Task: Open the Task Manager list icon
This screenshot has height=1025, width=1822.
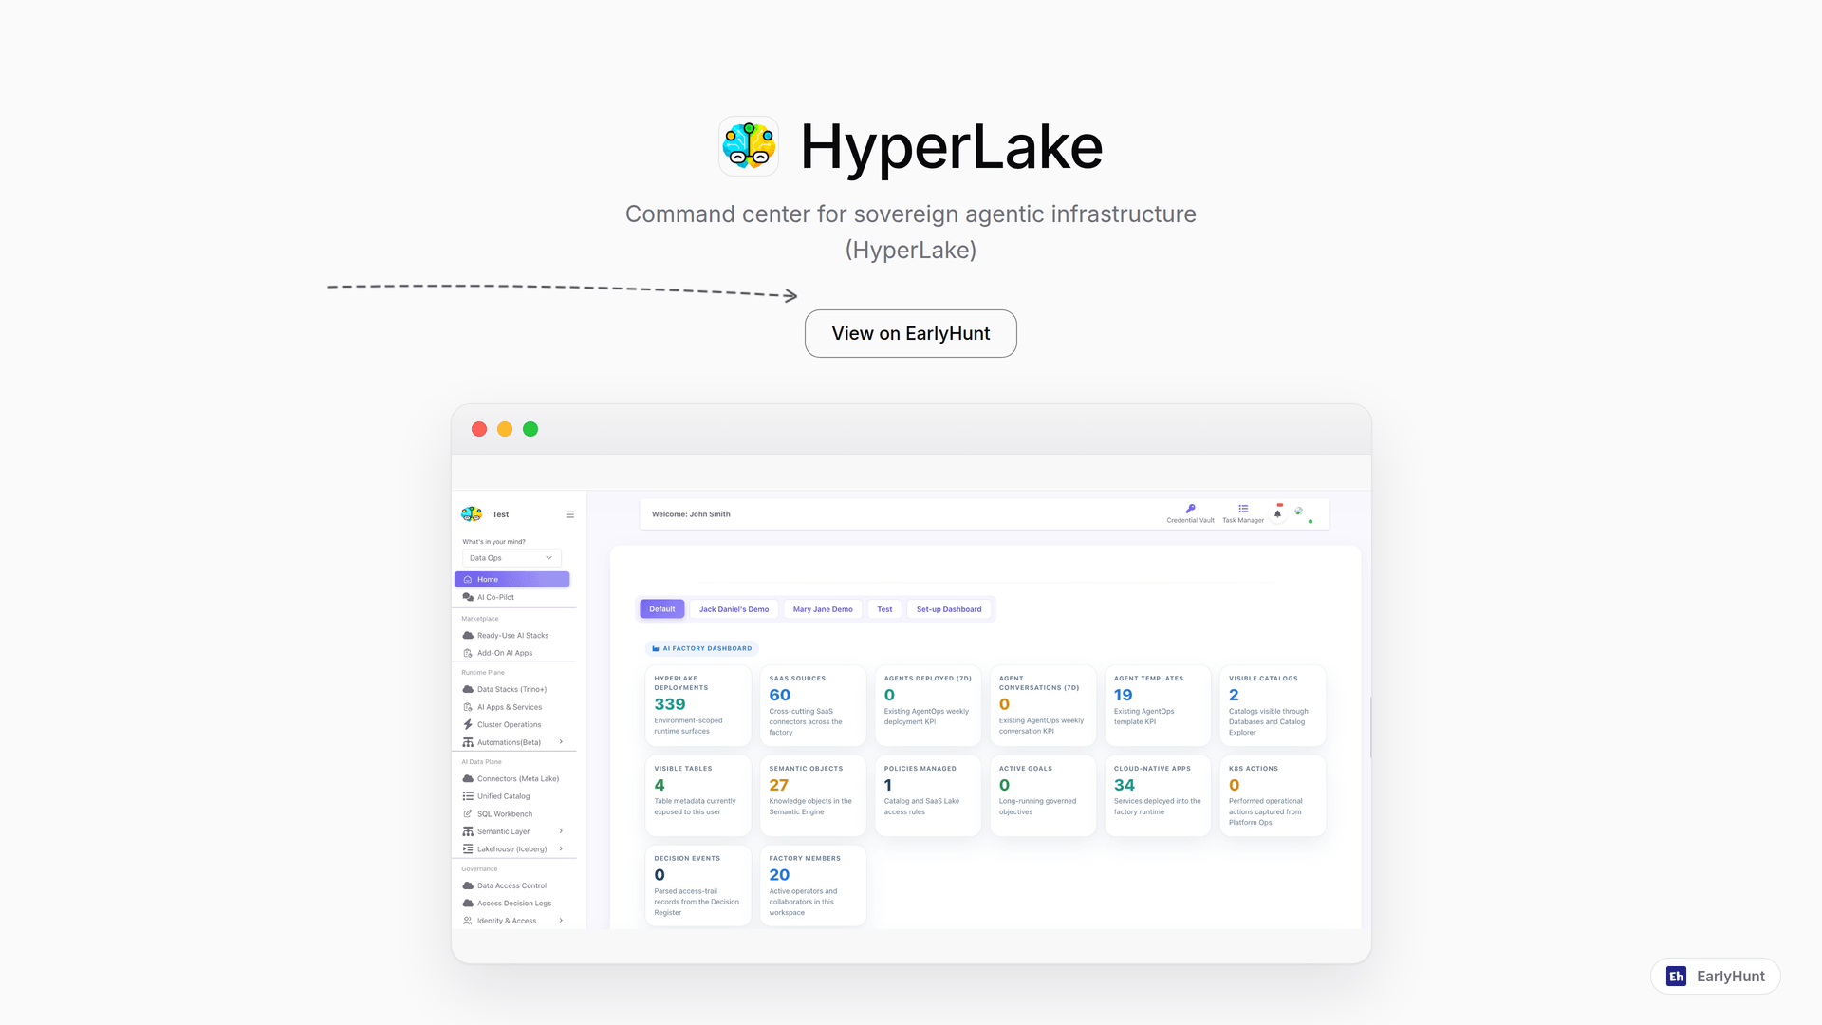Action: point(1243,509)
